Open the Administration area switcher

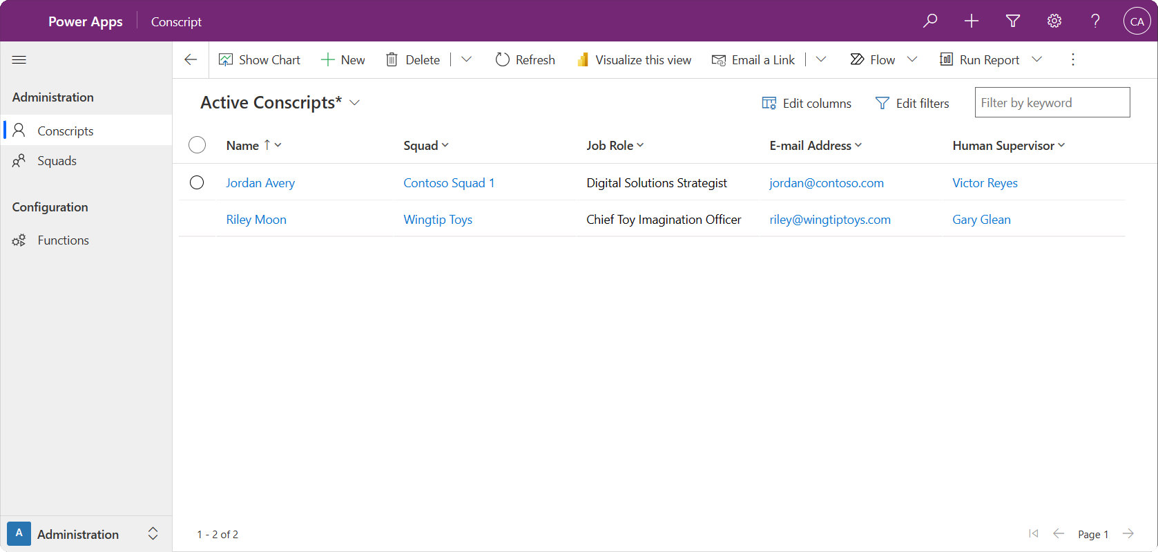point(84,534)
